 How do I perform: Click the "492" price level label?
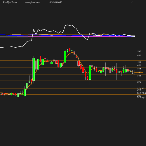(x=139, y=55)
